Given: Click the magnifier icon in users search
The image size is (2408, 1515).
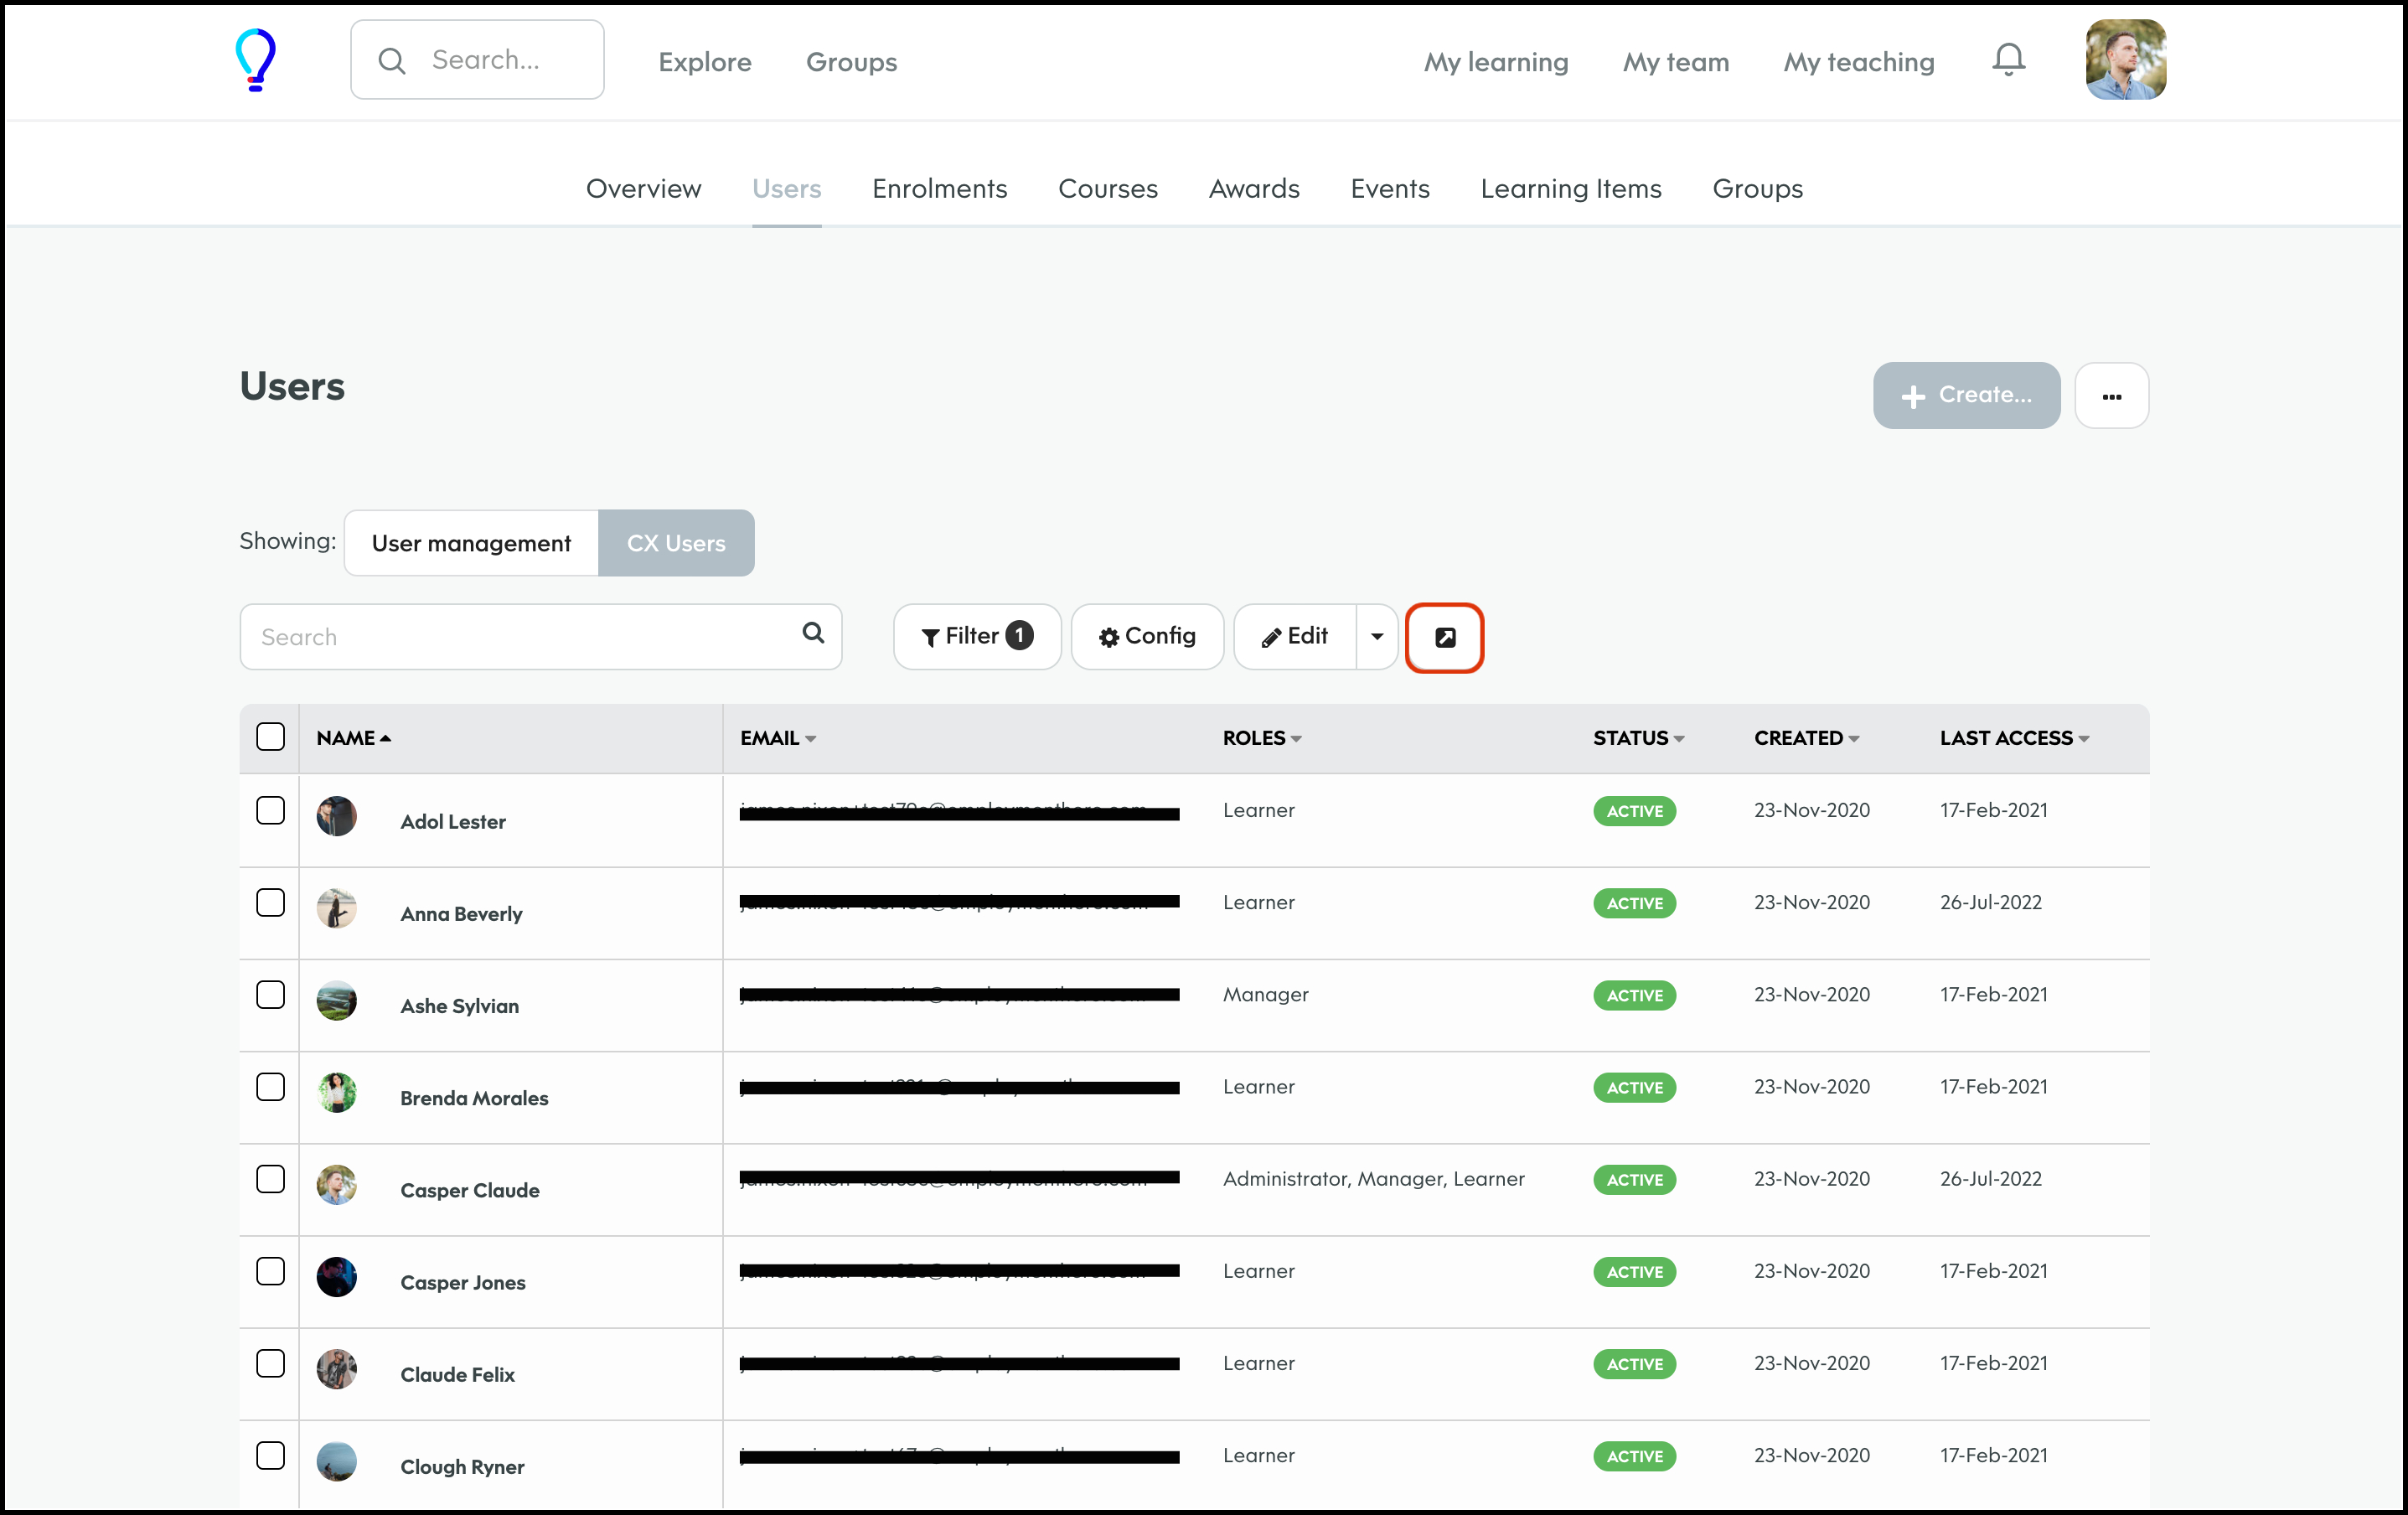Looking at the screenshot, I should click(x=813, y=633).
